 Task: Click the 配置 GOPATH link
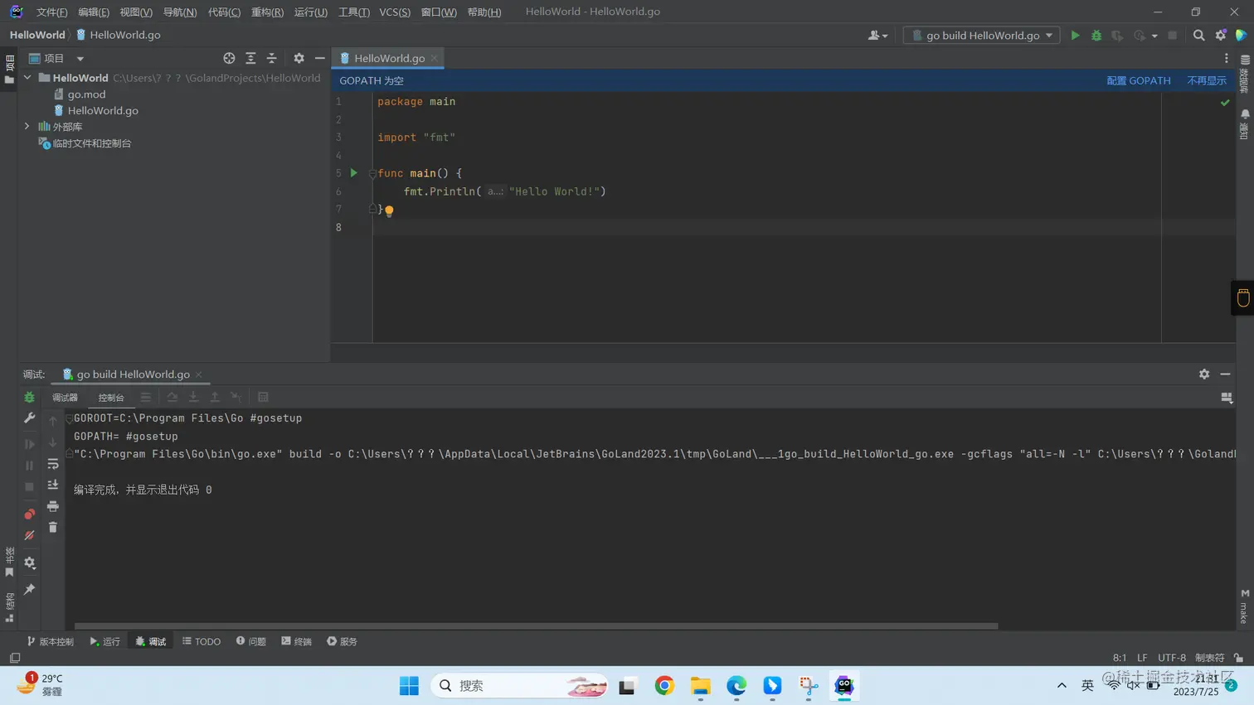tap(1138, 80)
